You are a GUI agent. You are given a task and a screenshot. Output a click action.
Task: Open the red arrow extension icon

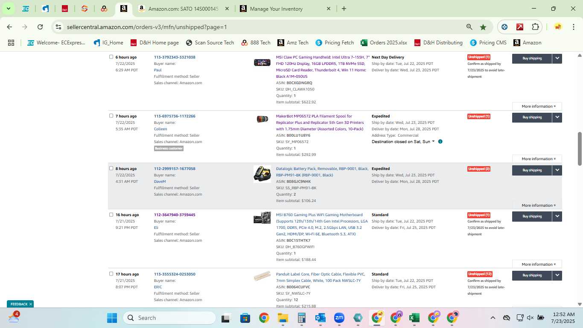[520, 27]
